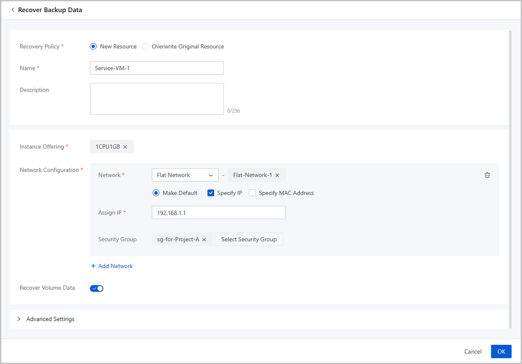Select the Overwrite Original Resource option
The width and height of the screenshot is (522, 364).
pos(145,46)
